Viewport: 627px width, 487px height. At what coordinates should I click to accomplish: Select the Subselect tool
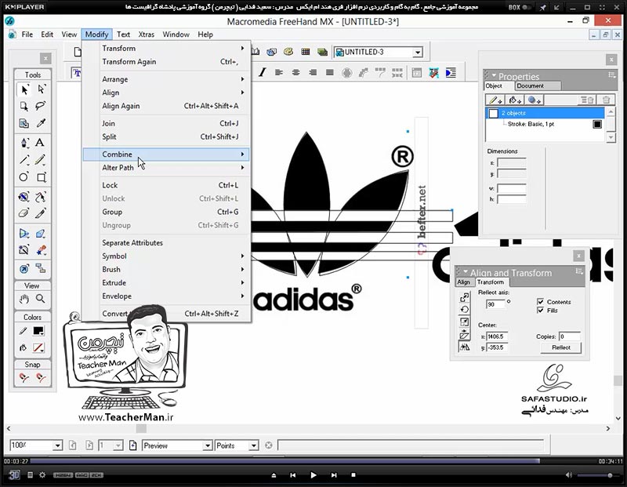(x=41, y=89)
